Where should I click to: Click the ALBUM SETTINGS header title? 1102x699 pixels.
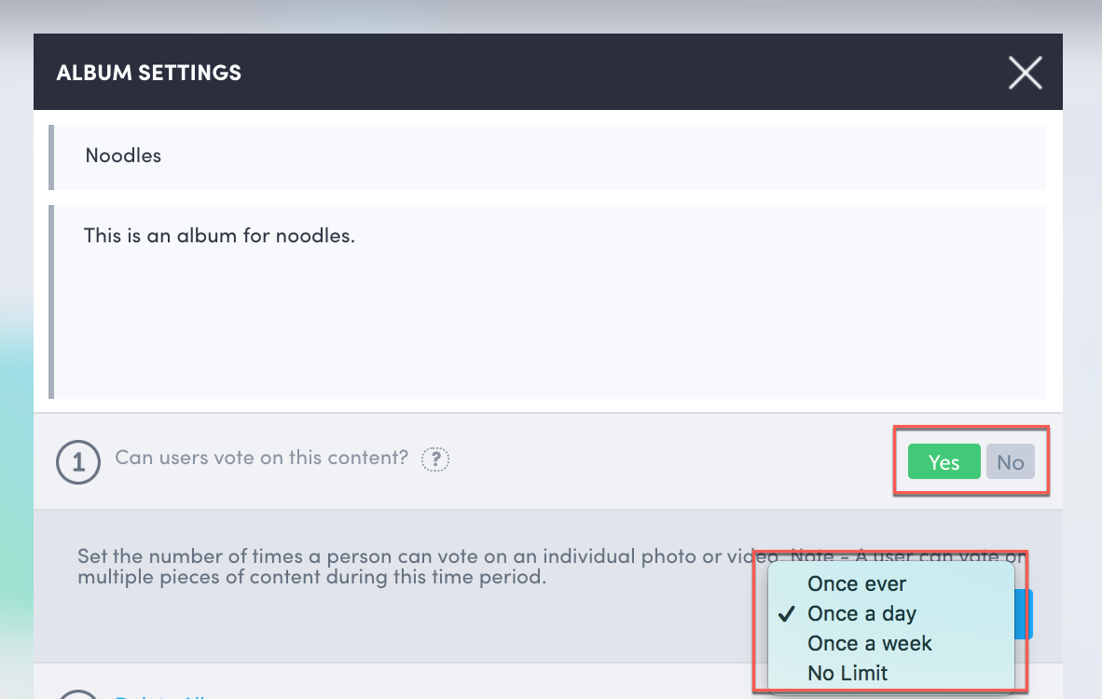point(148,72)
